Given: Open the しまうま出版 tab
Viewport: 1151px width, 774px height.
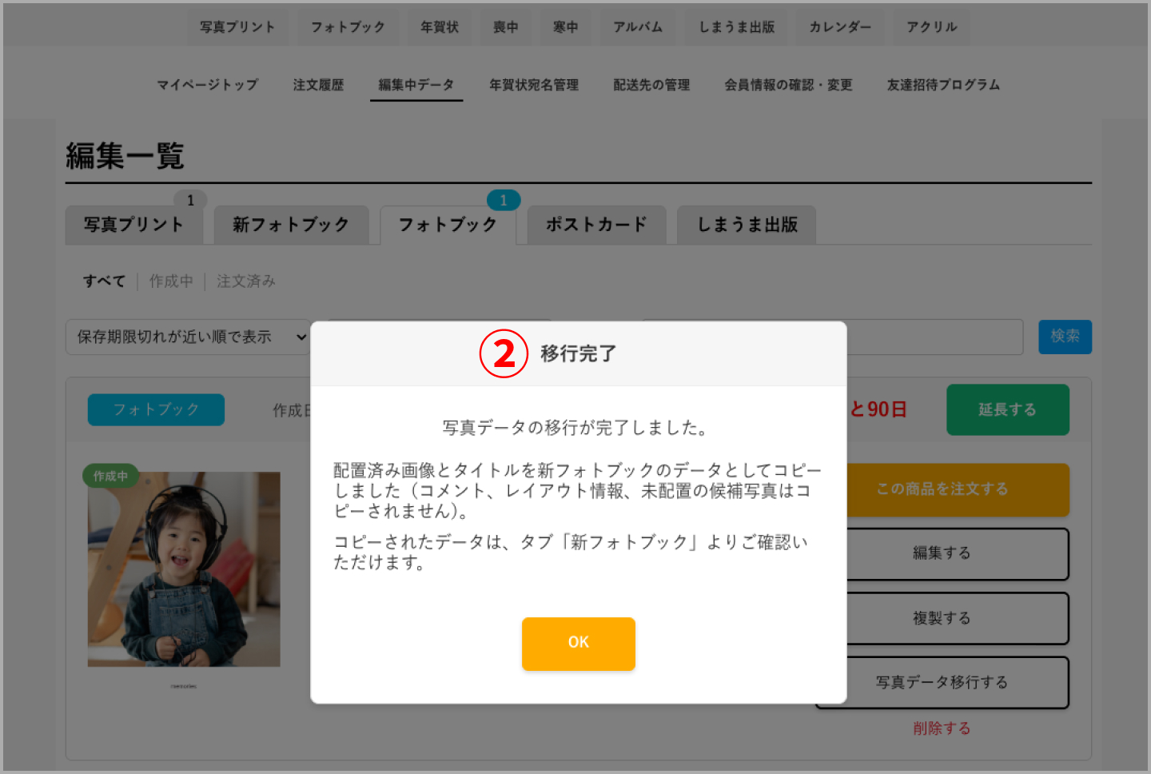Looking at the screenshot, I should point(746,225).
